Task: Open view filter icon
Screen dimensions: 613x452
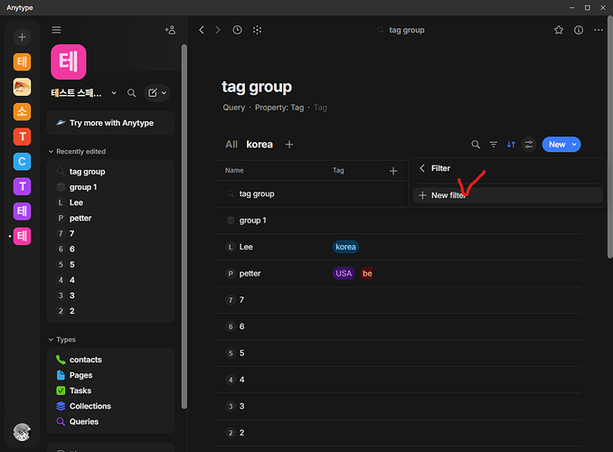Action: click(x=494, y=145)
